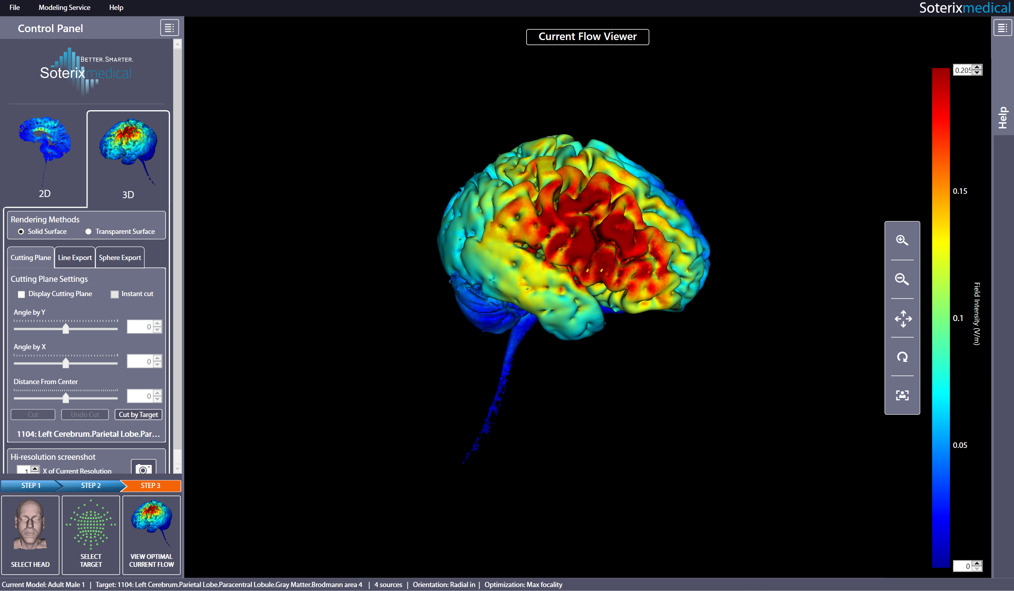Viewport: 1014px width, 591px height.
Task: Take a hi-resolution screenshot with camera icon
Action: 143,468
